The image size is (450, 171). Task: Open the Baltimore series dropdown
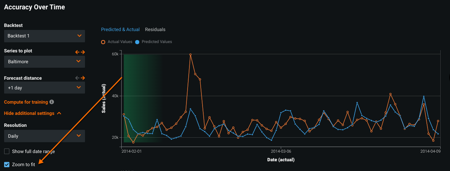[x=44, y=61]
